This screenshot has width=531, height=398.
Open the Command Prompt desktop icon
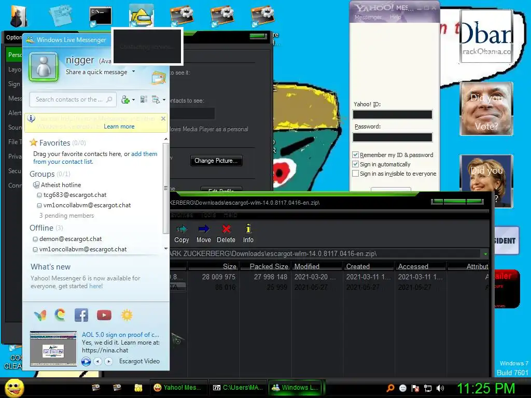click(x=101, y=17)
